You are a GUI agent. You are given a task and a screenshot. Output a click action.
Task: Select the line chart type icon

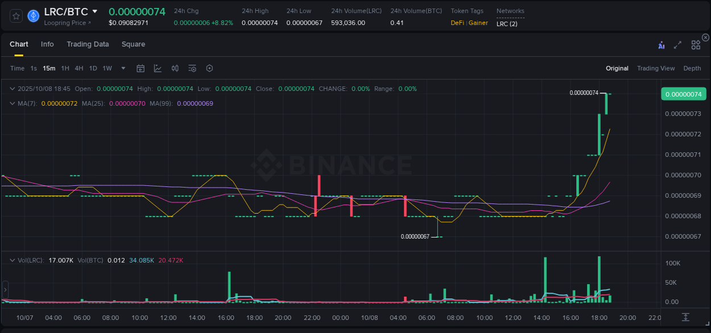(158, 68)
